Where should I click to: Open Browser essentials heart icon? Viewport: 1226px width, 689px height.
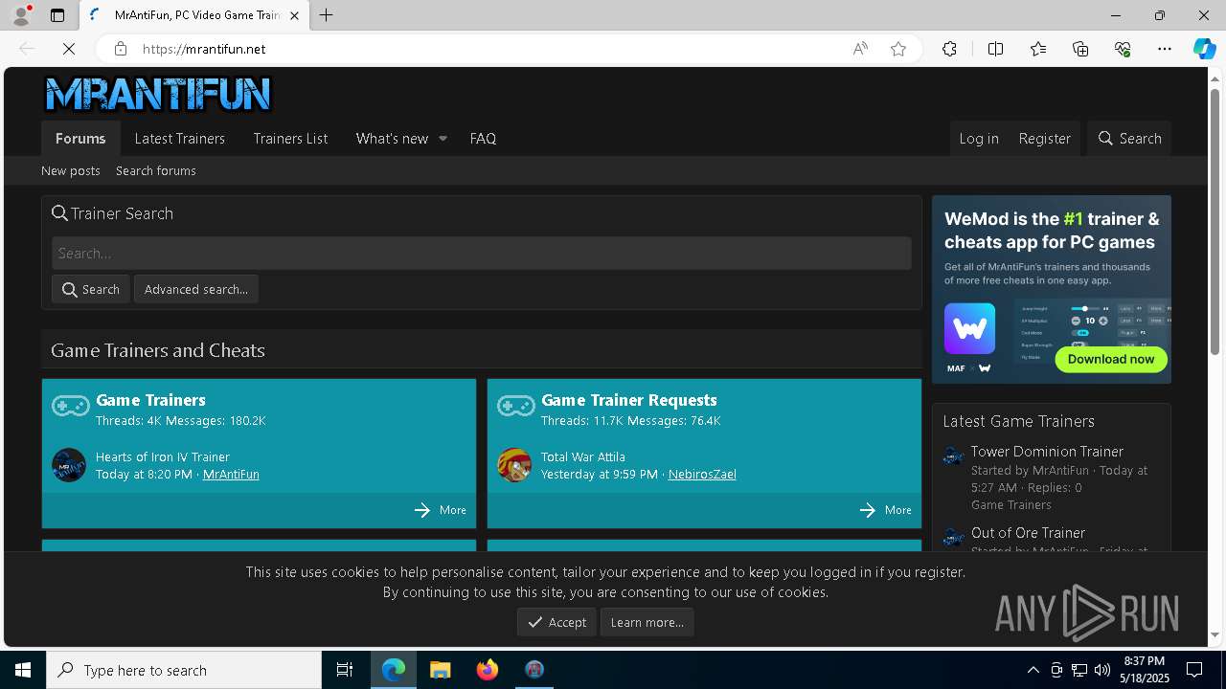(1123, 49)
